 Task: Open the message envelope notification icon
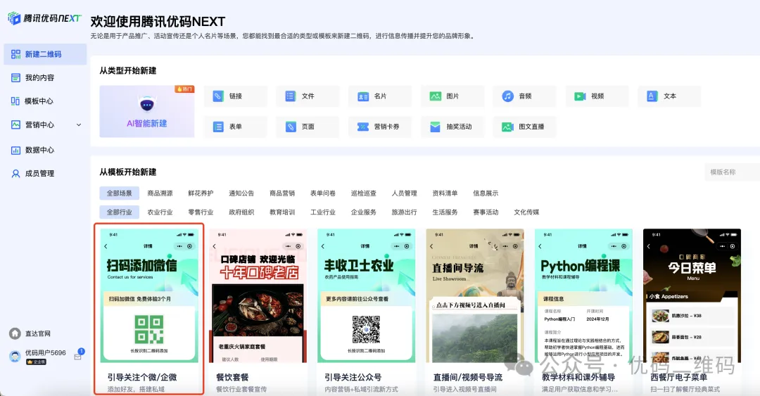click(x=78, y=356)
